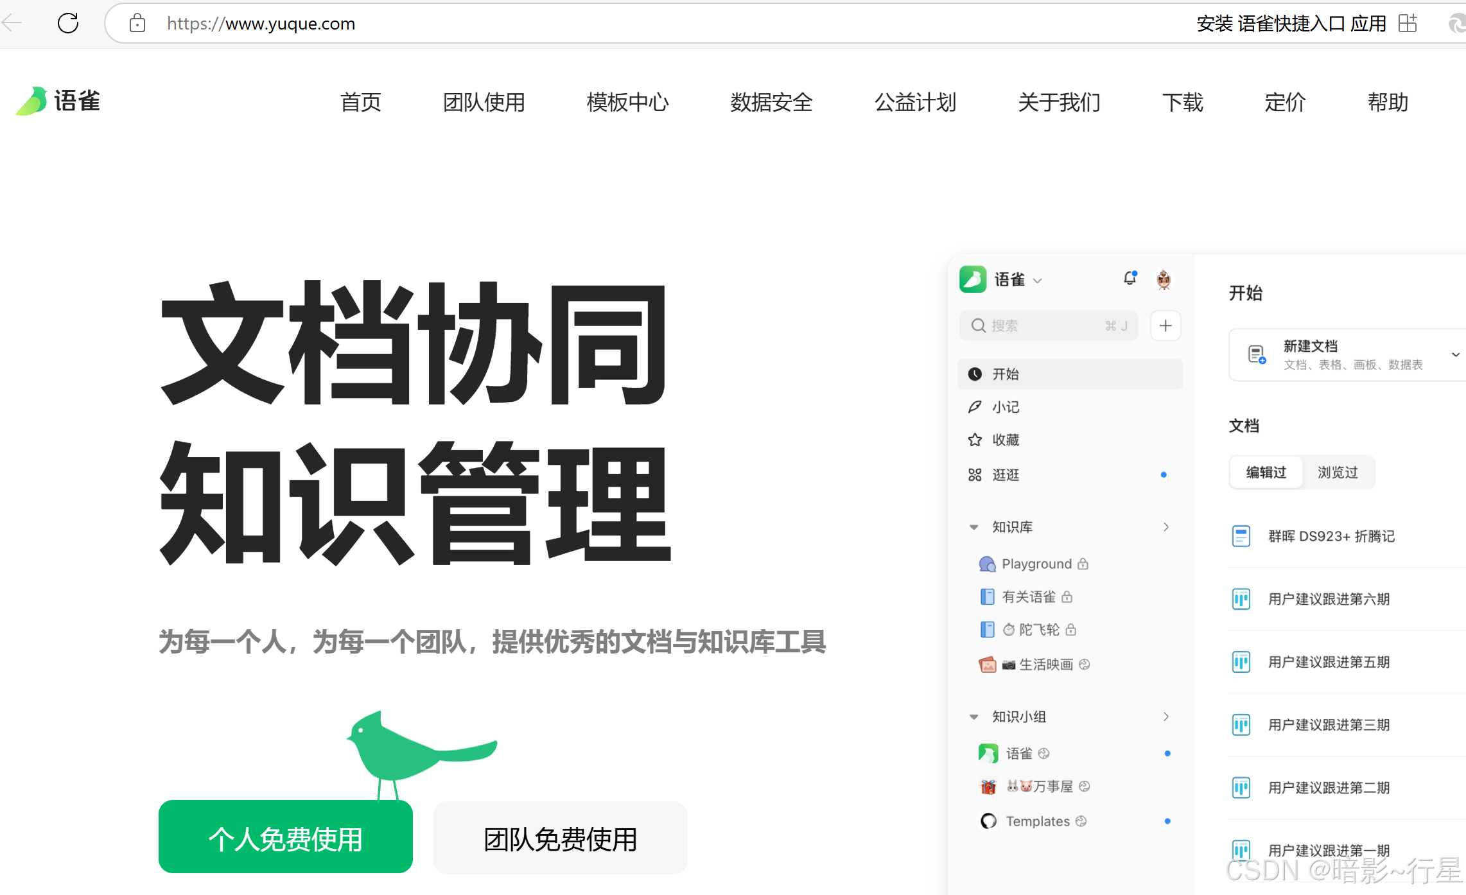The image size is (1466, 895).
Task: Click the 团队免费使用 button
Action: click(x=560, y=838)
